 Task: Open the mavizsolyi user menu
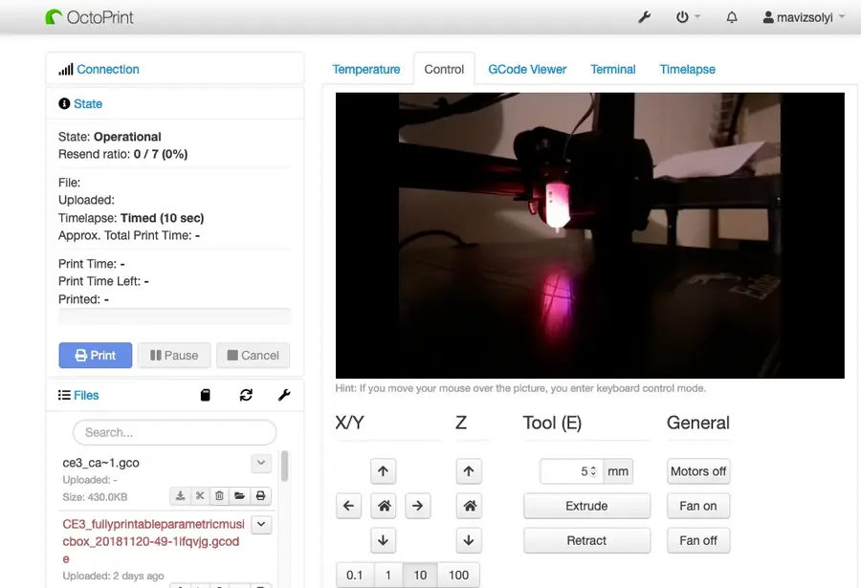coord(804,17)
